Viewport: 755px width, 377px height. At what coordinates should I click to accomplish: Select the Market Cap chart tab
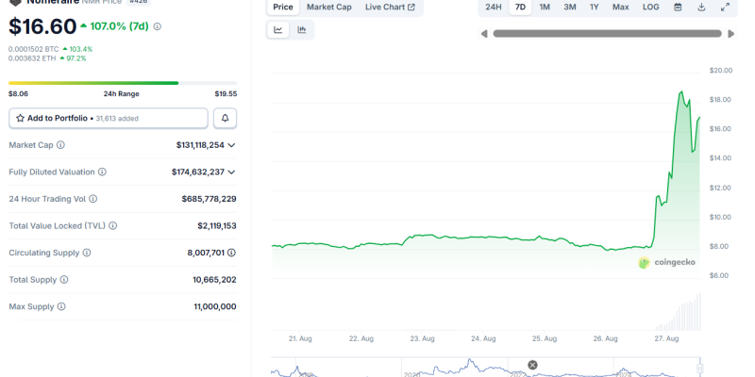pyautogui.click(x=329, y=8)
